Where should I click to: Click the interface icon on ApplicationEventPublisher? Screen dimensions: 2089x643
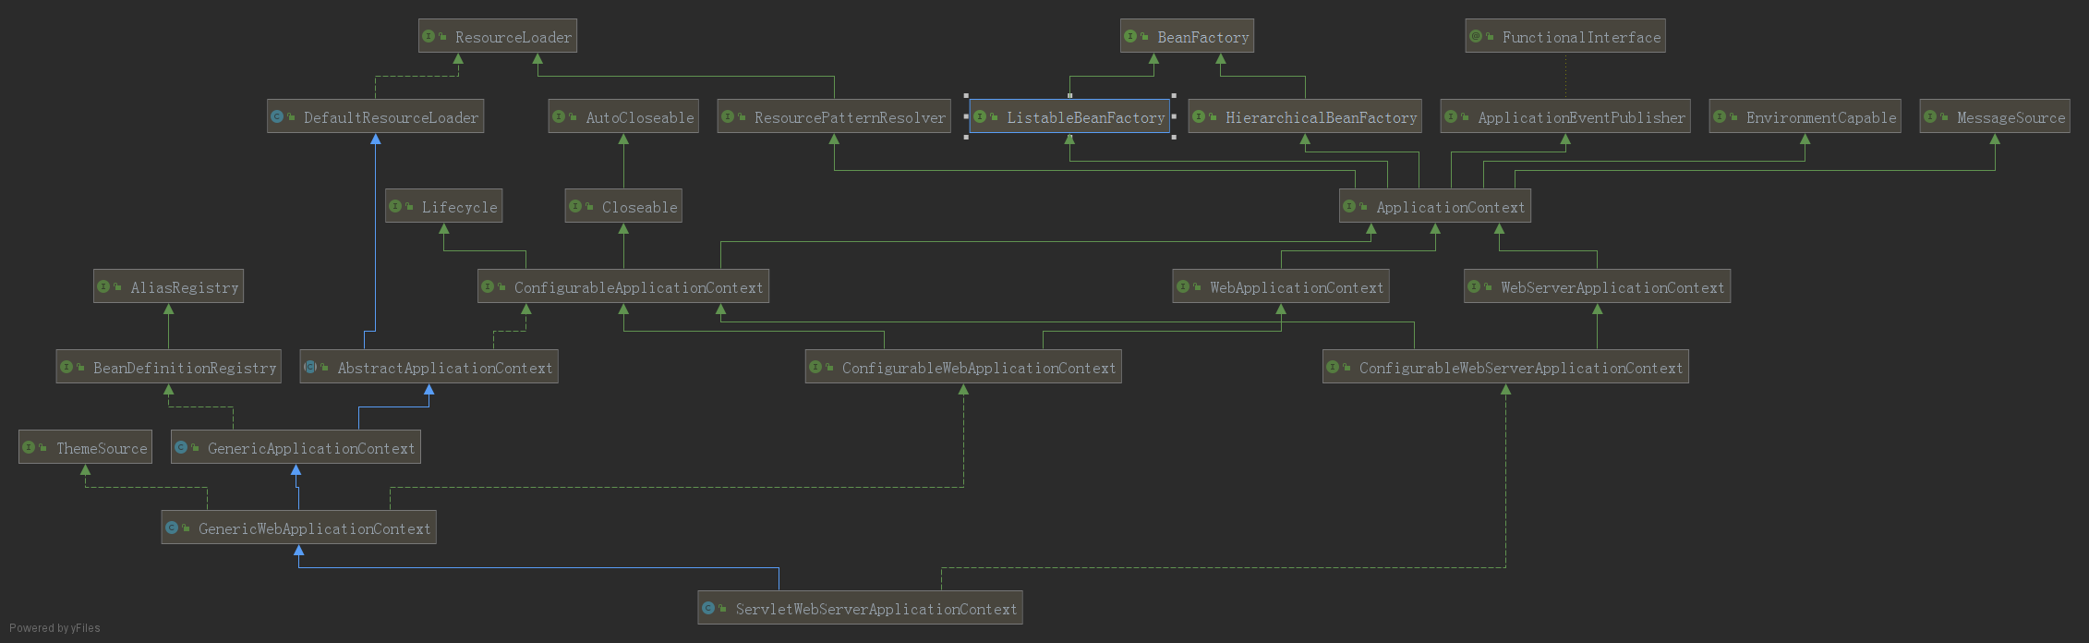(1451, 116)
